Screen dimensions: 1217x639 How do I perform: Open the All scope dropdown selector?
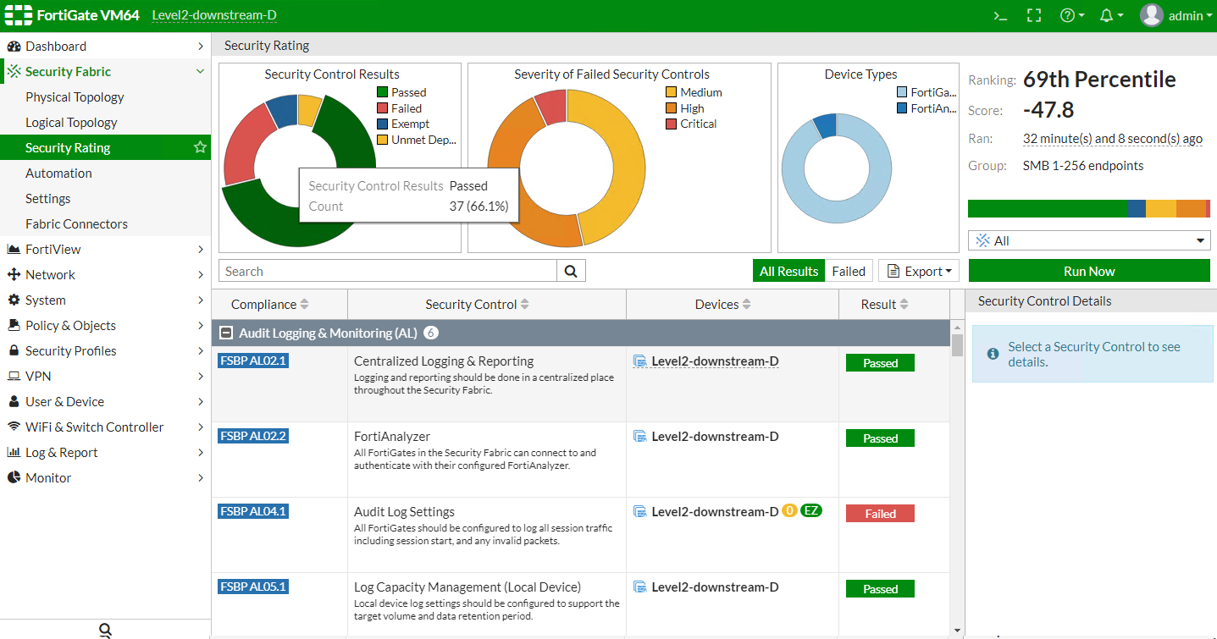pyautogui.click(x=1089, y=241)
